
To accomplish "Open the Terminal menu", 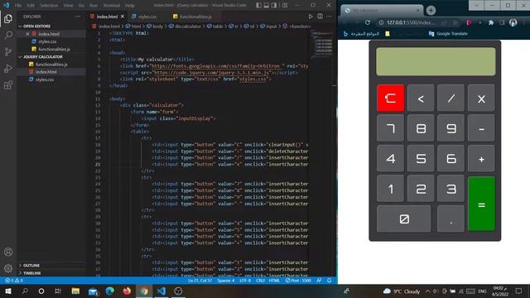I will 112,5.
